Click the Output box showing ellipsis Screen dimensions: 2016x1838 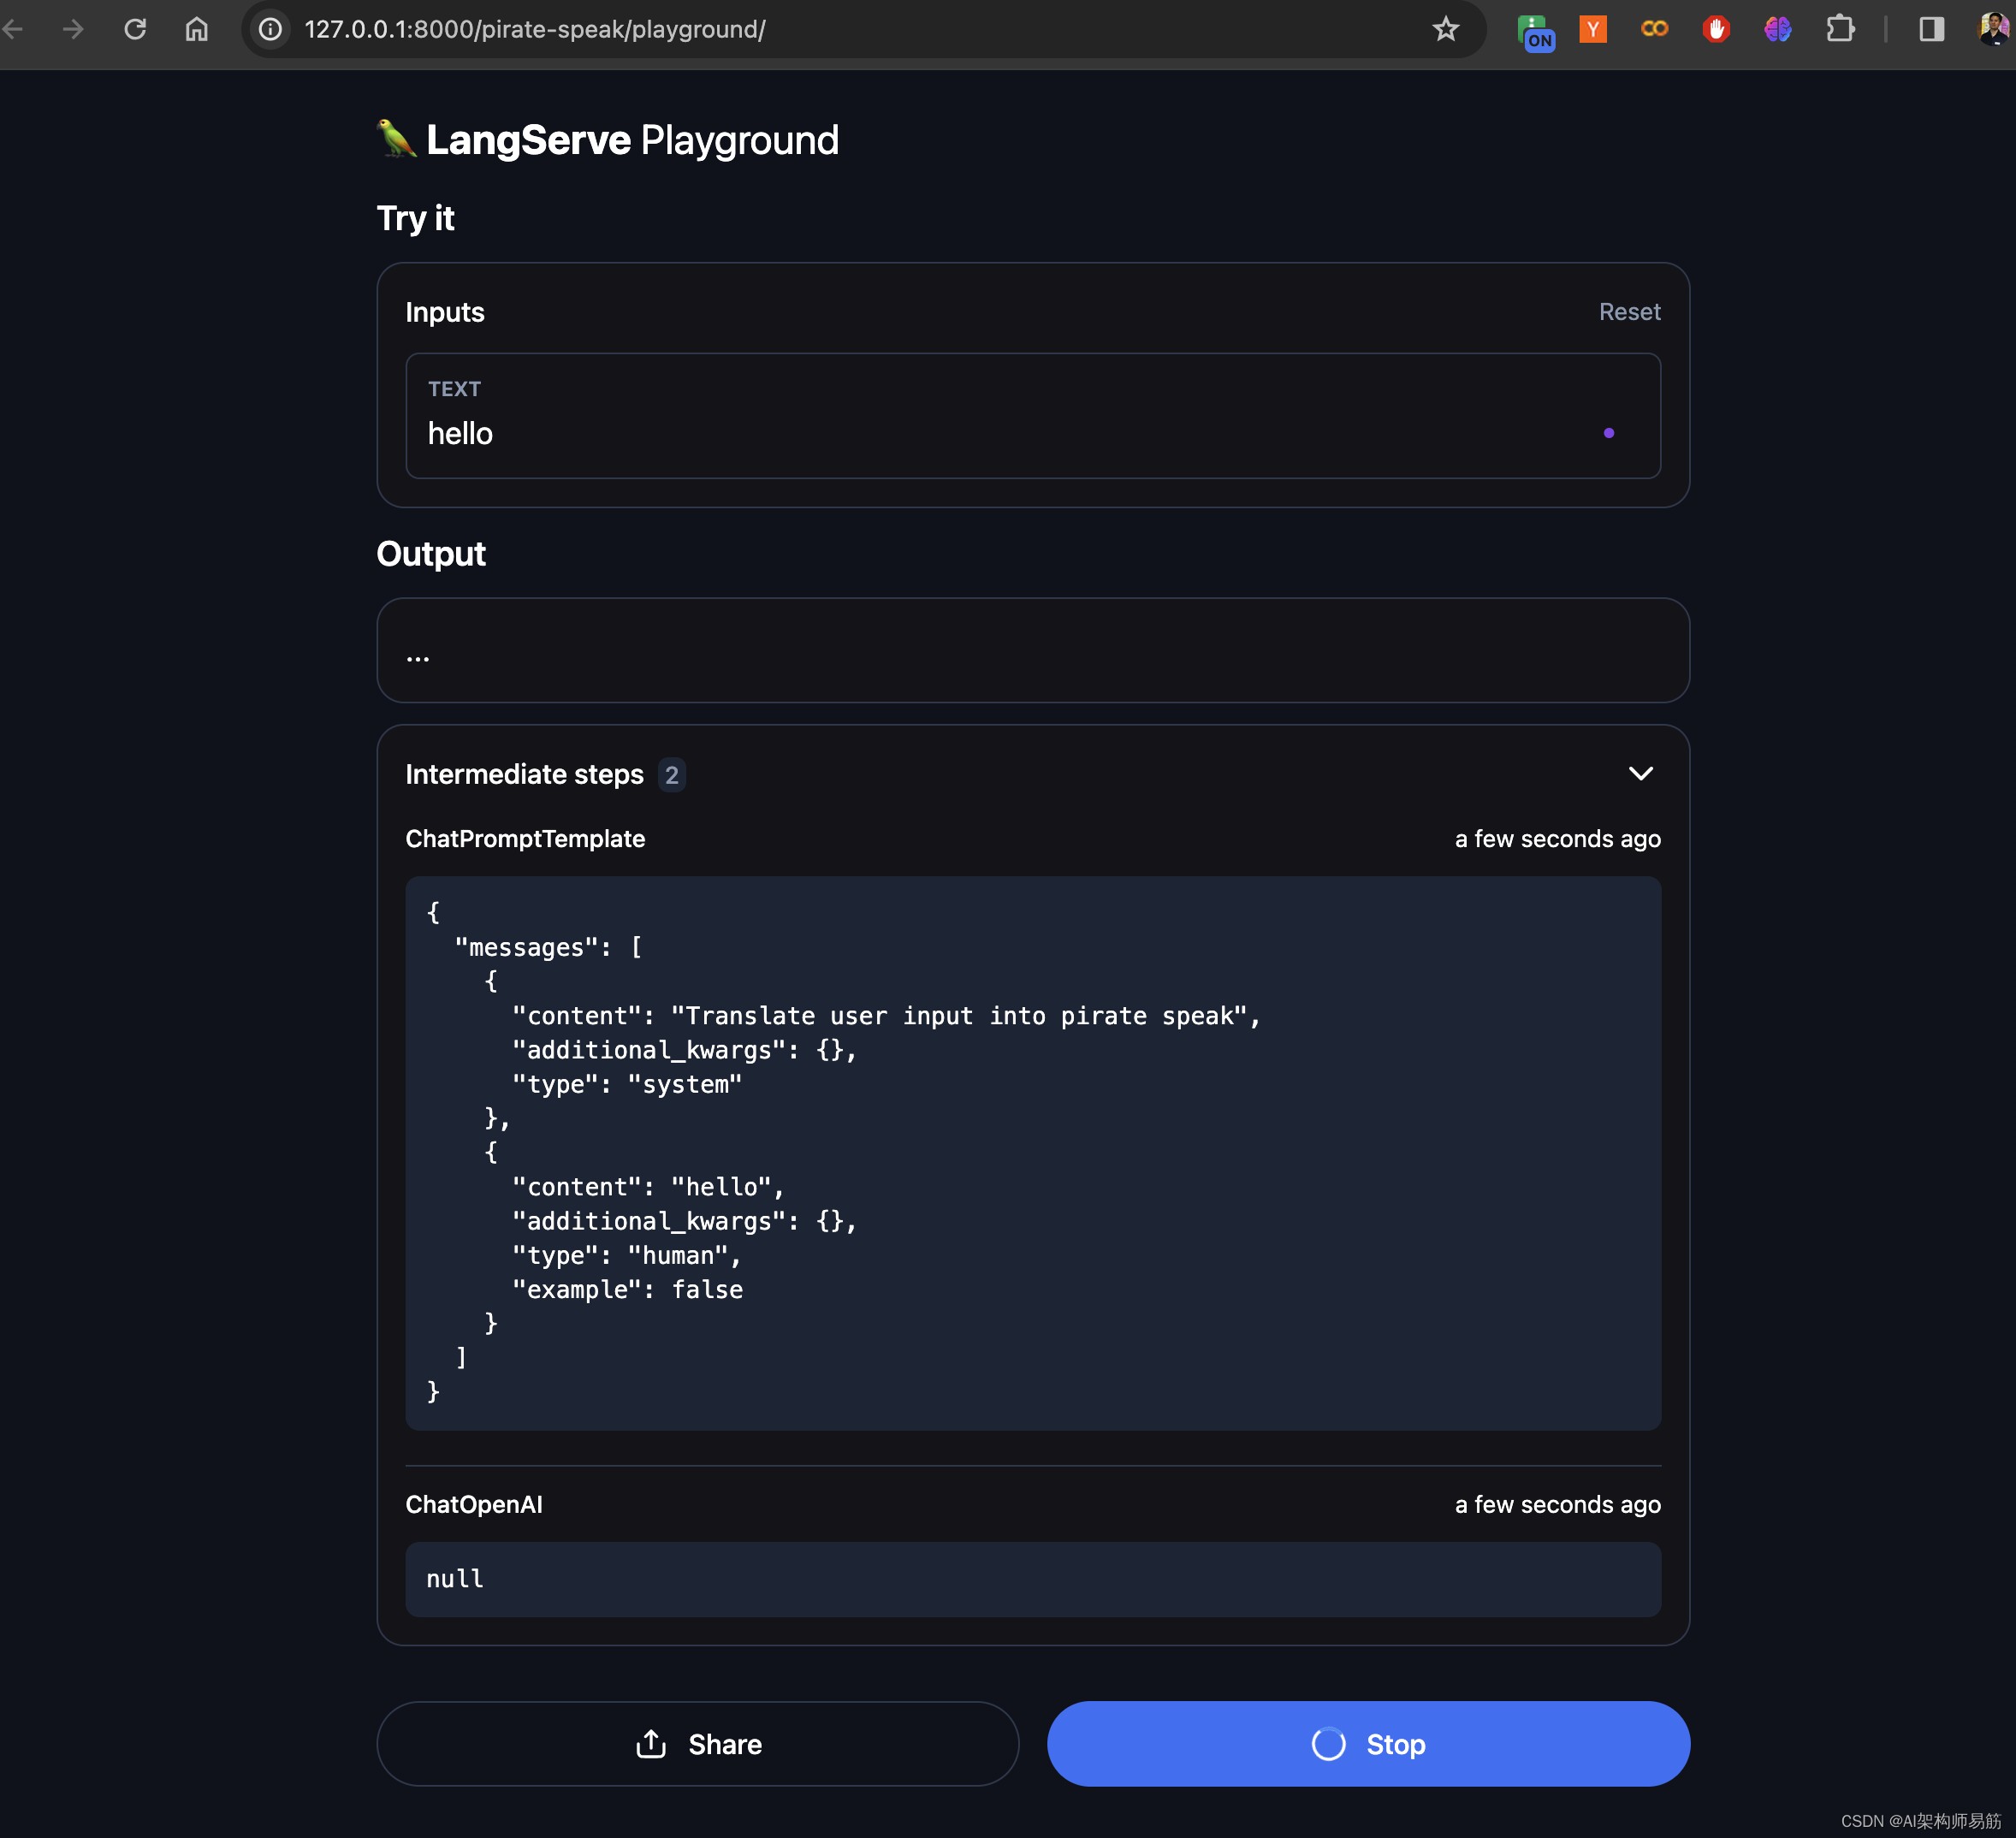[x=1033, y=650]
